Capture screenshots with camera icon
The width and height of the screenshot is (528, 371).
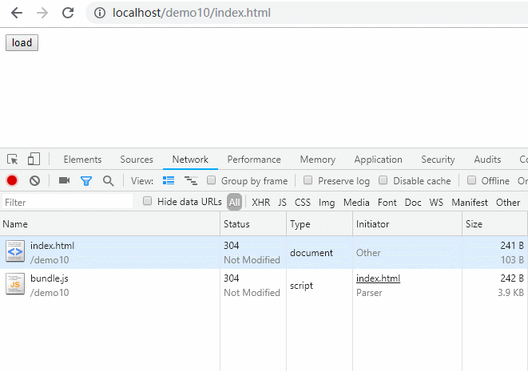64,180
